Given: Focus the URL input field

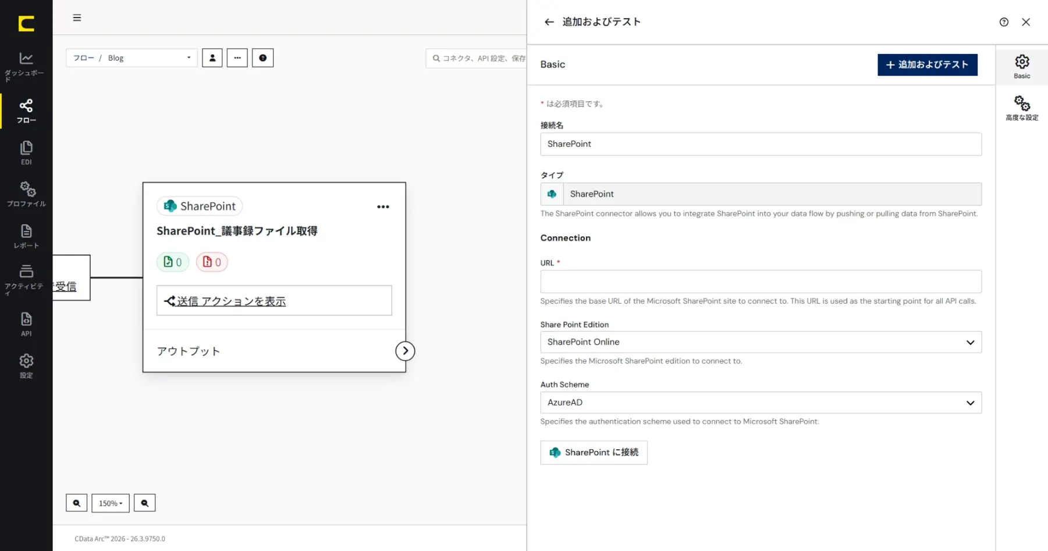Looking at the screenshot, I should click(761, 282).
